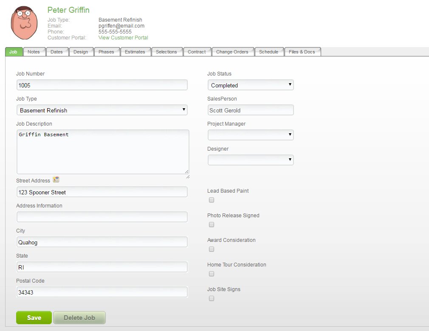Click the Postal Code input field
This screenshot has width=429, height=331.
(x=102, y=292)
